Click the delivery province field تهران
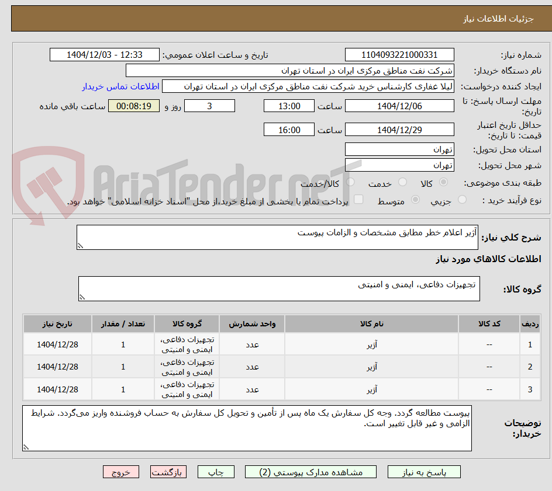 pyautogui.click(x=399, y=149)
